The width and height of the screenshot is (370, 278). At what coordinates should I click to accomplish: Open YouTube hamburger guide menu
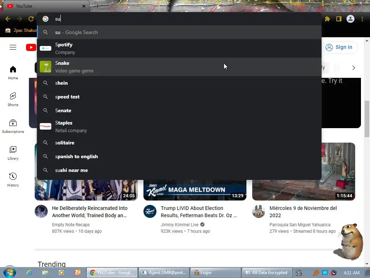click(13, 47)
